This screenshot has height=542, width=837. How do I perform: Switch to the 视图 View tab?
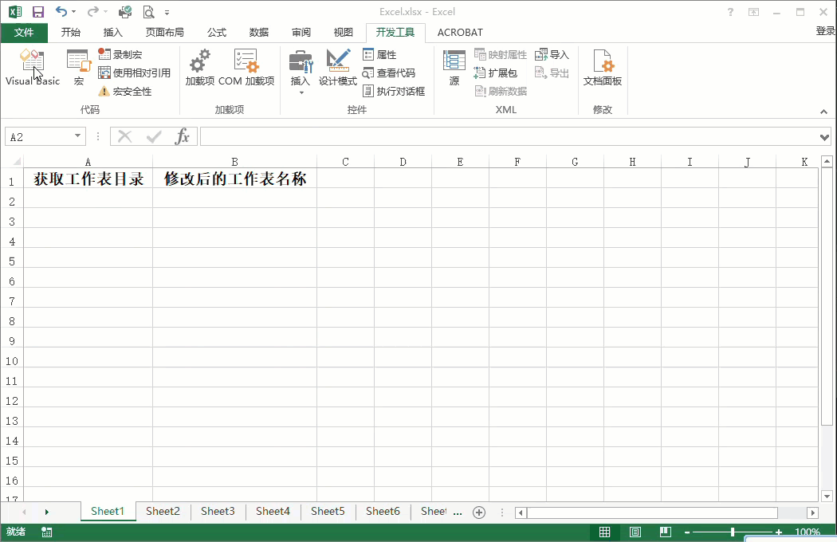coord(344,33)
